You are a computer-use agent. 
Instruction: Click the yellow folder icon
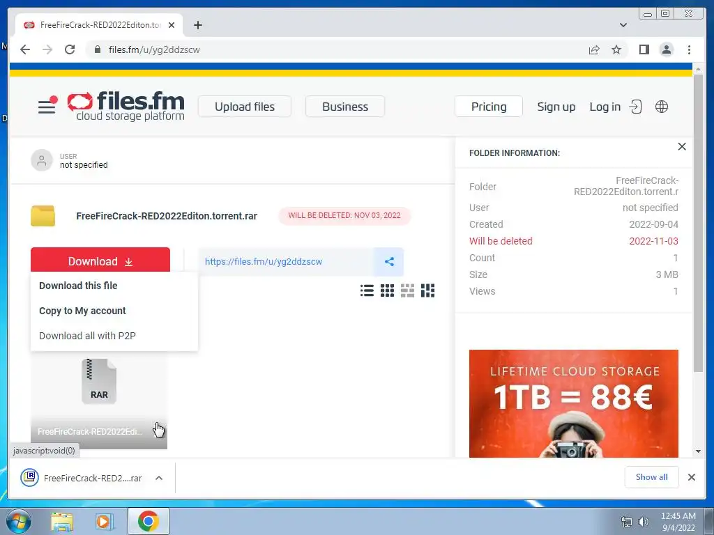[43, 216]
